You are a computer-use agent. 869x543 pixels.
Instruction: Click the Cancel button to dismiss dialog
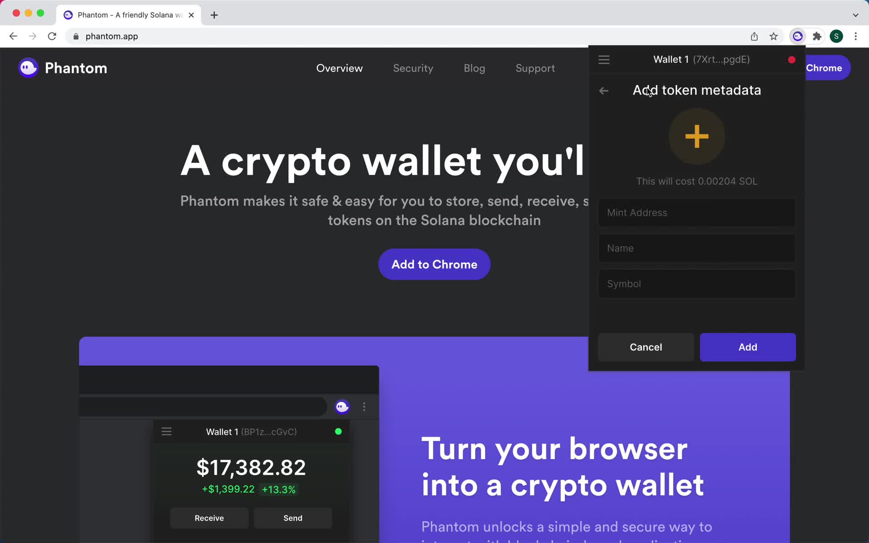[x=646, y=347]
